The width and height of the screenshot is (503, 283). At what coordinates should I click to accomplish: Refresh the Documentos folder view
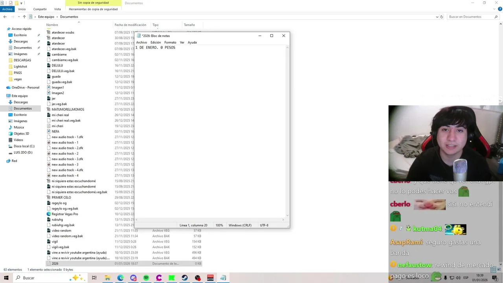point(442,17)
